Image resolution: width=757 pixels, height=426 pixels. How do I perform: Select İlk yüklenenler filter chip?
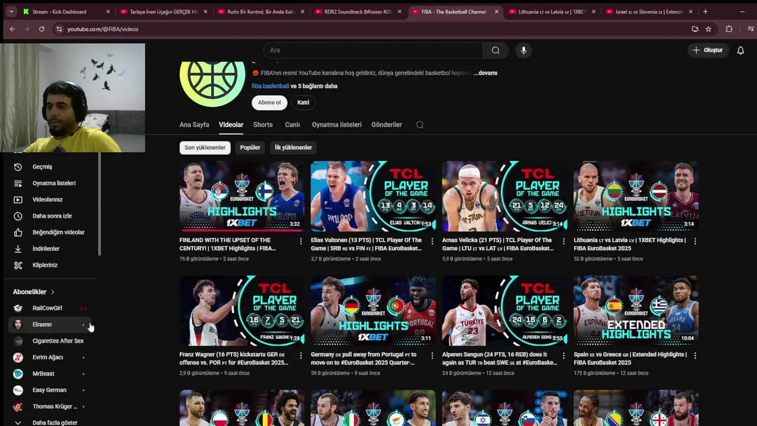293,147
